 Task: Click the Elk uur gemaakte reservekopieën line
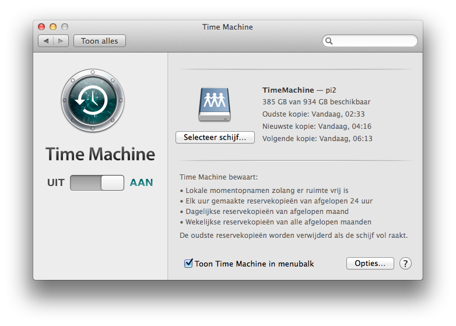coord(276,201)
